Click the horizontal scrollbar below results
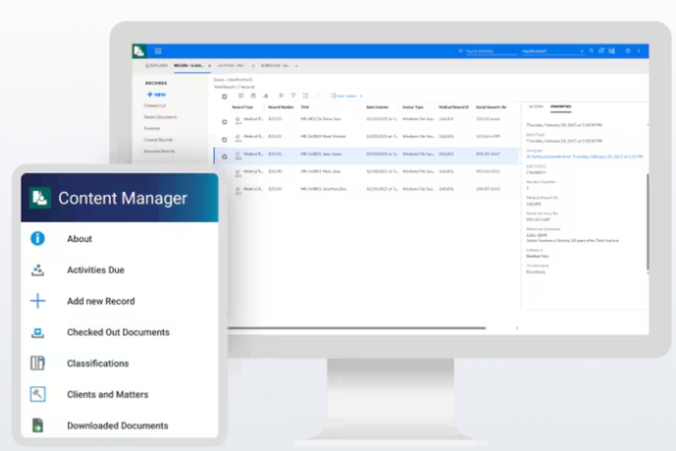This screenshot has height=451, width=676. (x=356, y=328)
